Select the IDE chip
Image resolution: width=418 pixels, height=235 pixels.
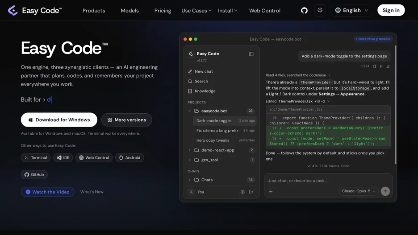pos(63,157)
